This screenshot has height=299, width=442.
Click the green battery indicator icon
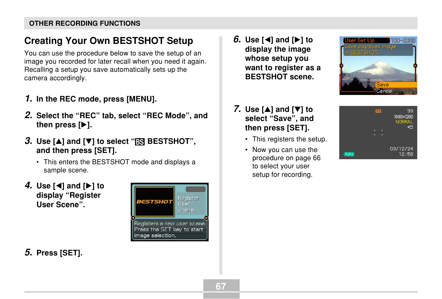point(349,154)
